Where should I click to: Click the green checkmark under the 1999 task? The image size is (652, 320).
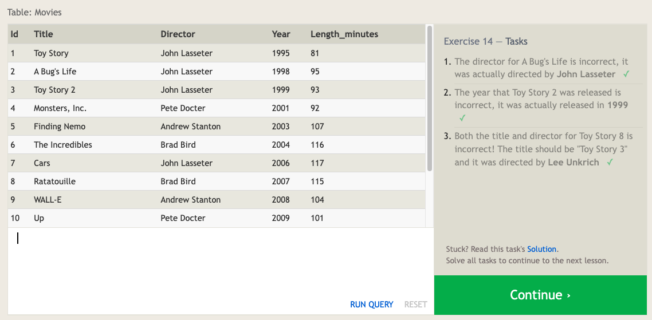click(x=462, y=118)
